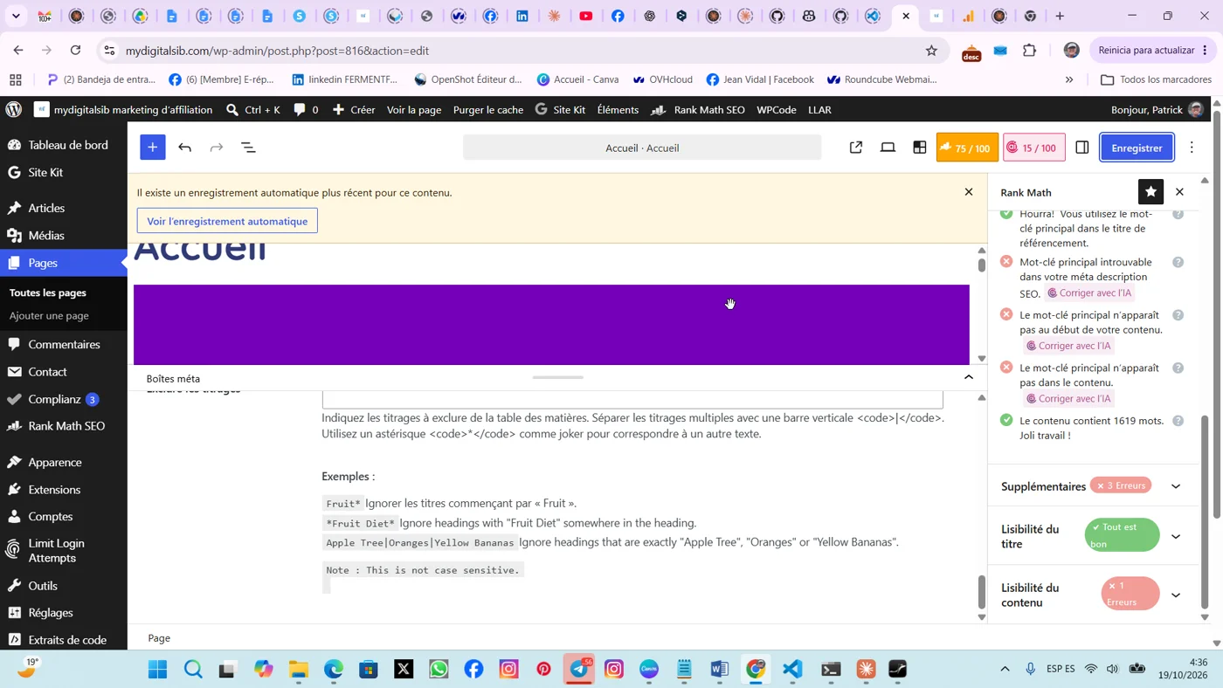Close the Rank Math sidebar panel

click(1179, 192)
